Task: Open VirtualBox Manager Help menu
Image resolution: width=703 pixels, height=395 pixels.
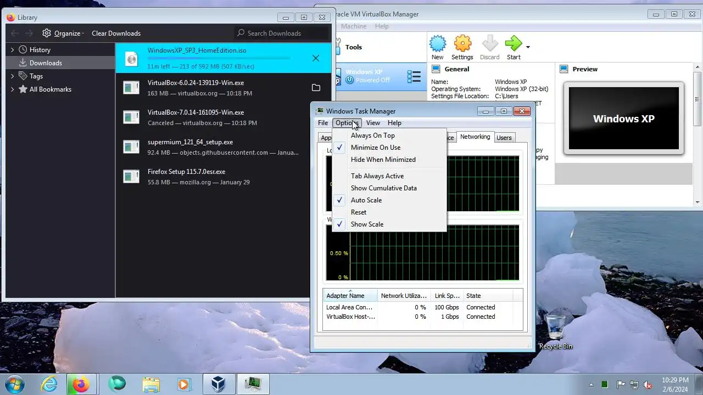Action: (382, 26)
